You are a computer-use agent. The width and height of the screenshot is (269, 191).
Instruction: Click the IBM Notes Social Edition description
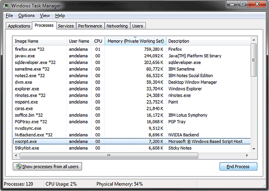(x=191, y=76)
